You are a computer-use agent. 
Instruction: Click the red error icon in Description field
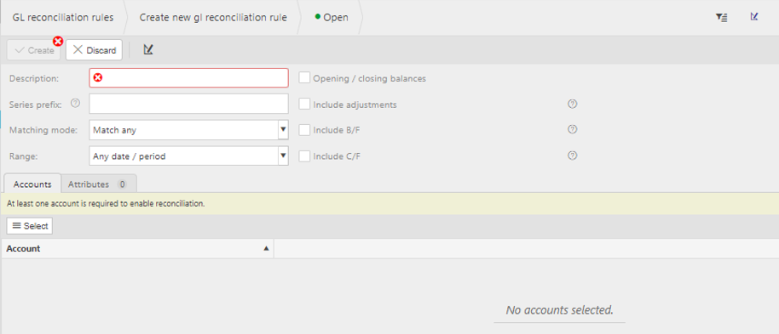[x=98, y=78]
